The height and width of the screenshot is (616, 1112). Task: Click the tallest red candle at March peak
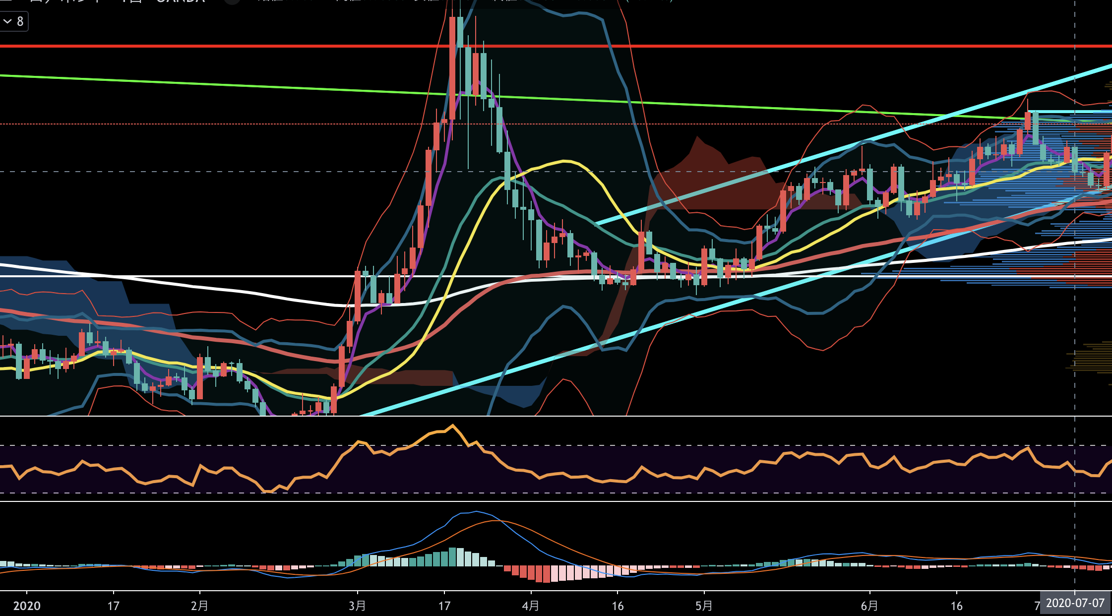[x=452, y=67]
